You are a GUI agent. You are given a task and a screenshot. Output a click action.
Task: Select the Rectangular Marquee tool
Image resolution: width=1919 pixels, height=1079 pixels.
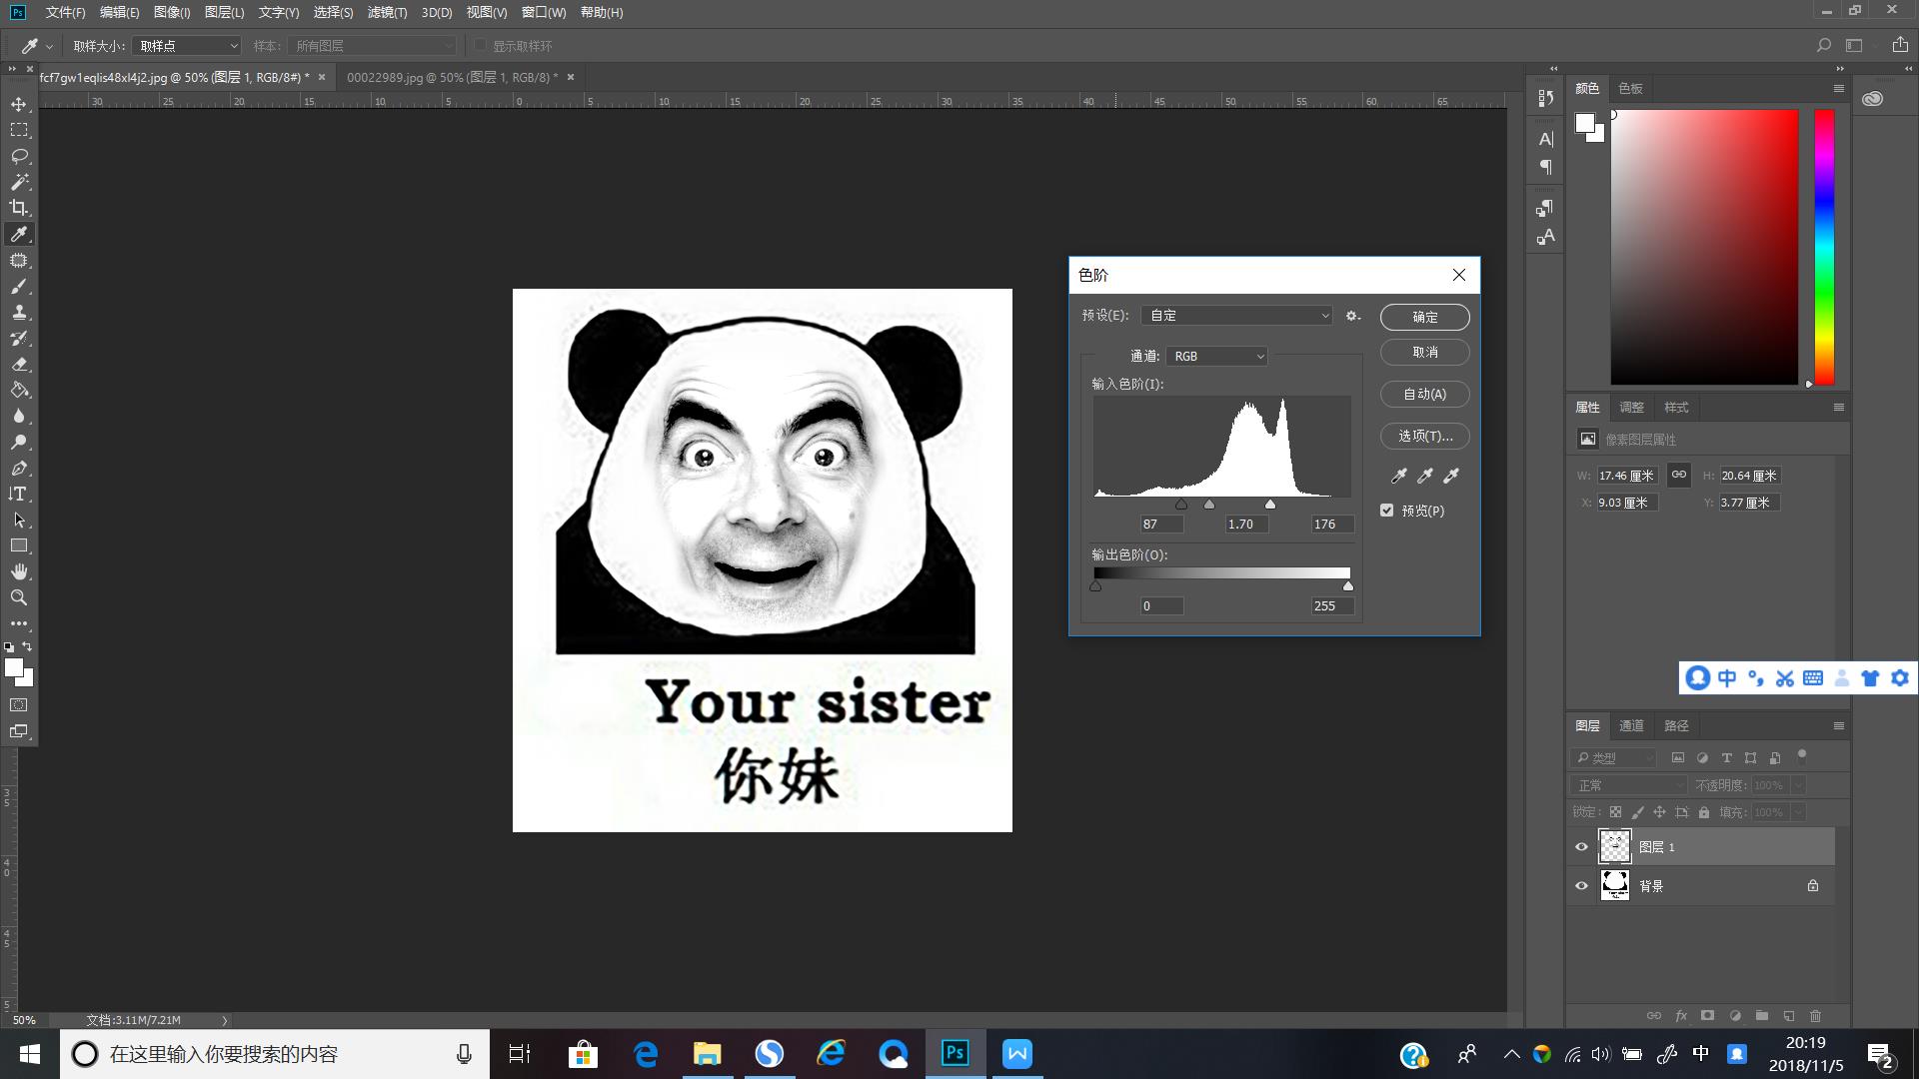19,130
